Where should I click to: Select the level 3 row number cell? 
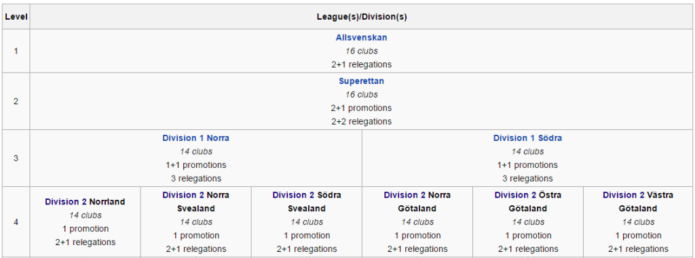16,158
